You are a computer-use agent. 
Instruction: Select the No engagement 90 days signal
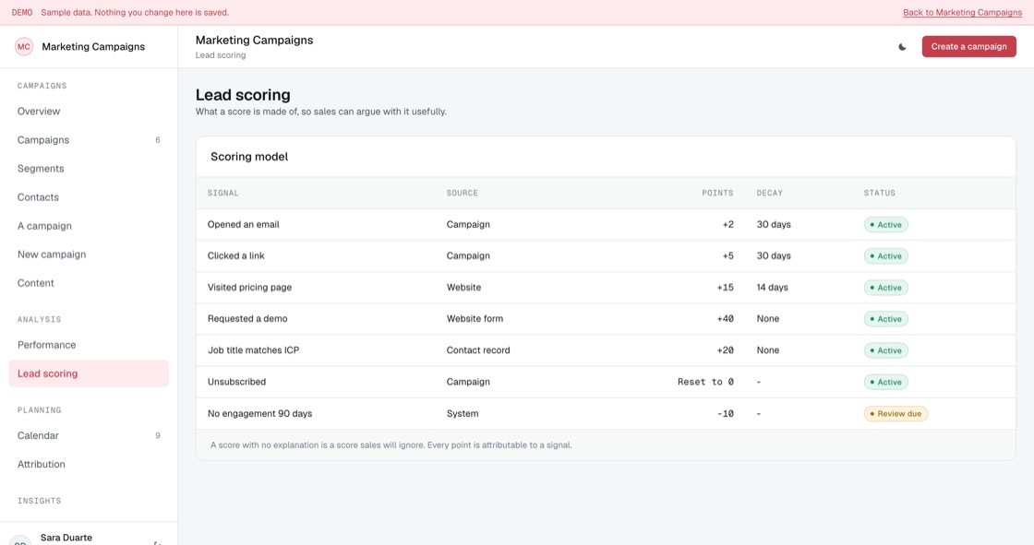(x=259, y=414)
